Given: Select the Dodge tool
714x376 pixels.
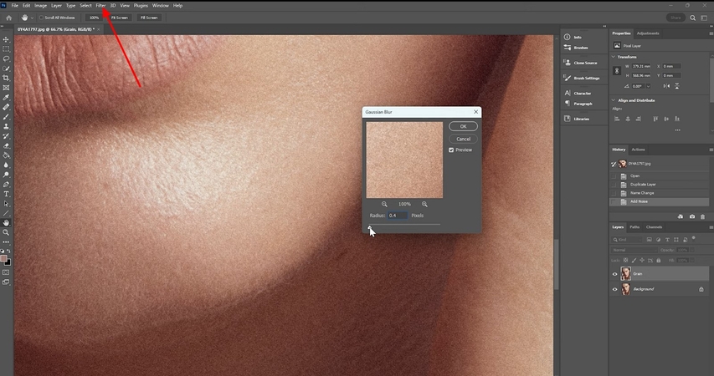Looking at the screenshot, I should tap(6, 175).
